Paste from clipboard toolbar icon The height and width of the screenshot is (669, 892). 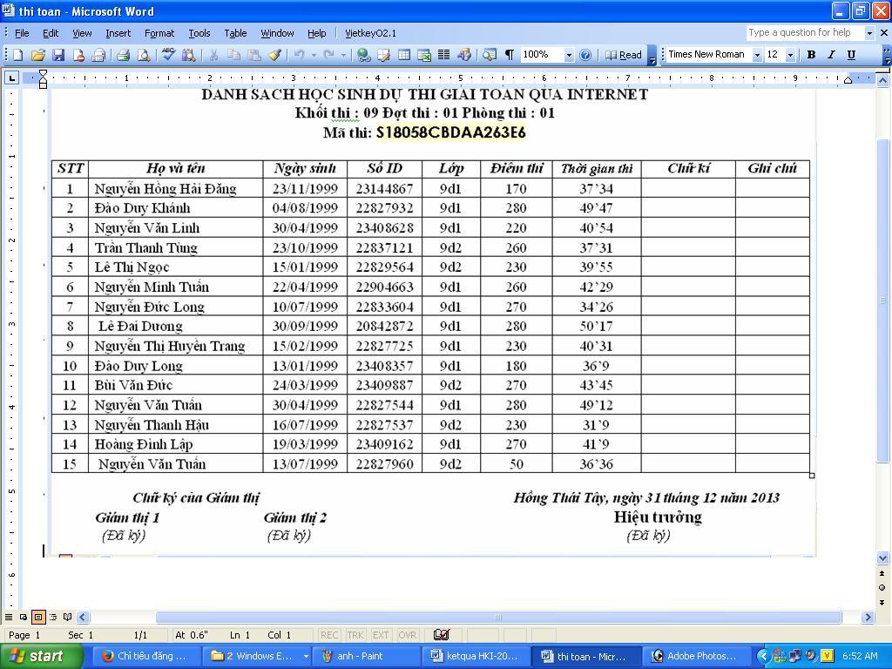tap(254, 55)
